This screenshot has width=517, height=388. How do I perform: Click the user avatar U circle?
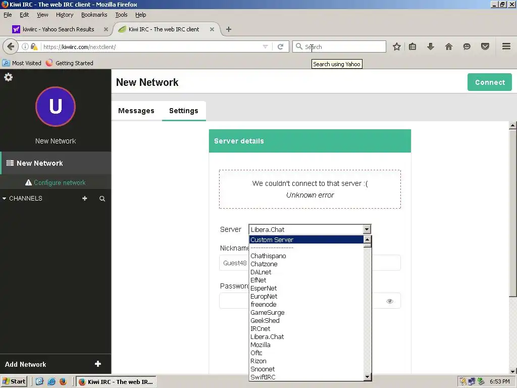tap(56, 106)
